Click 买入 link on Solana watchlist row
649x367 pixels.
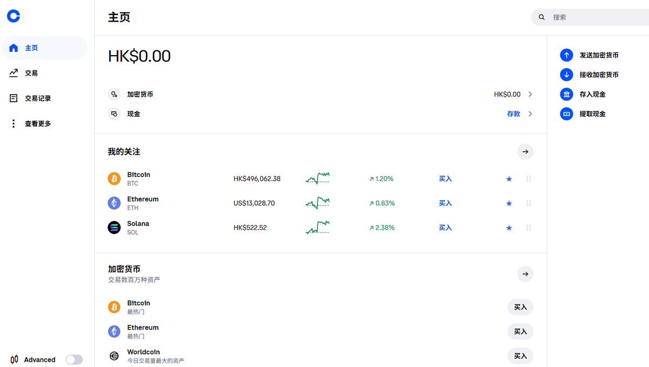click(x=445, y=227)
